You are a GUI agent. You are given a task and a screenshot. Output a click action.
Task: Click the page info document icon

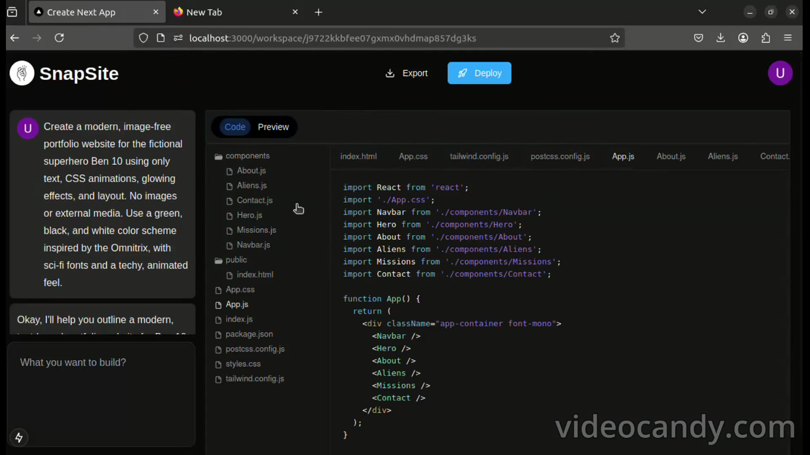click(x=161, y=38)
